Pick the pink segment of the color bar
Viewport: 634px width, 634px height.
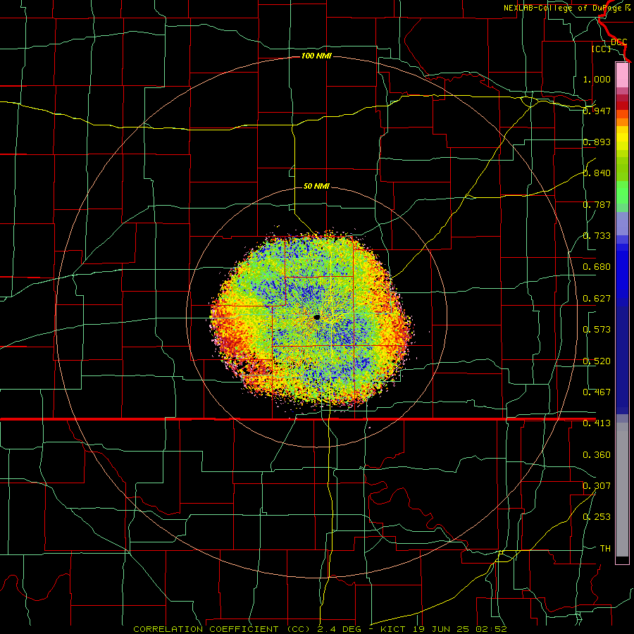click(622, 75)
